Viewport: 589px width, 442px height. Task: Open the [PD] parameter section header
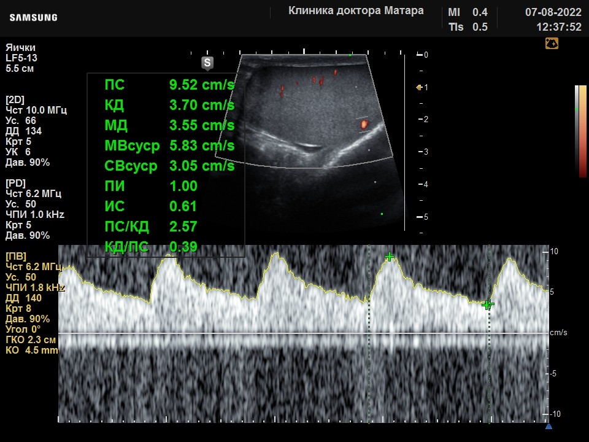click(15, 183)
